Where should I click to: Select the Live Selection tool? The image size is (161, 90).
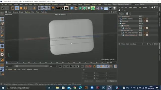(x=13, y=8)
